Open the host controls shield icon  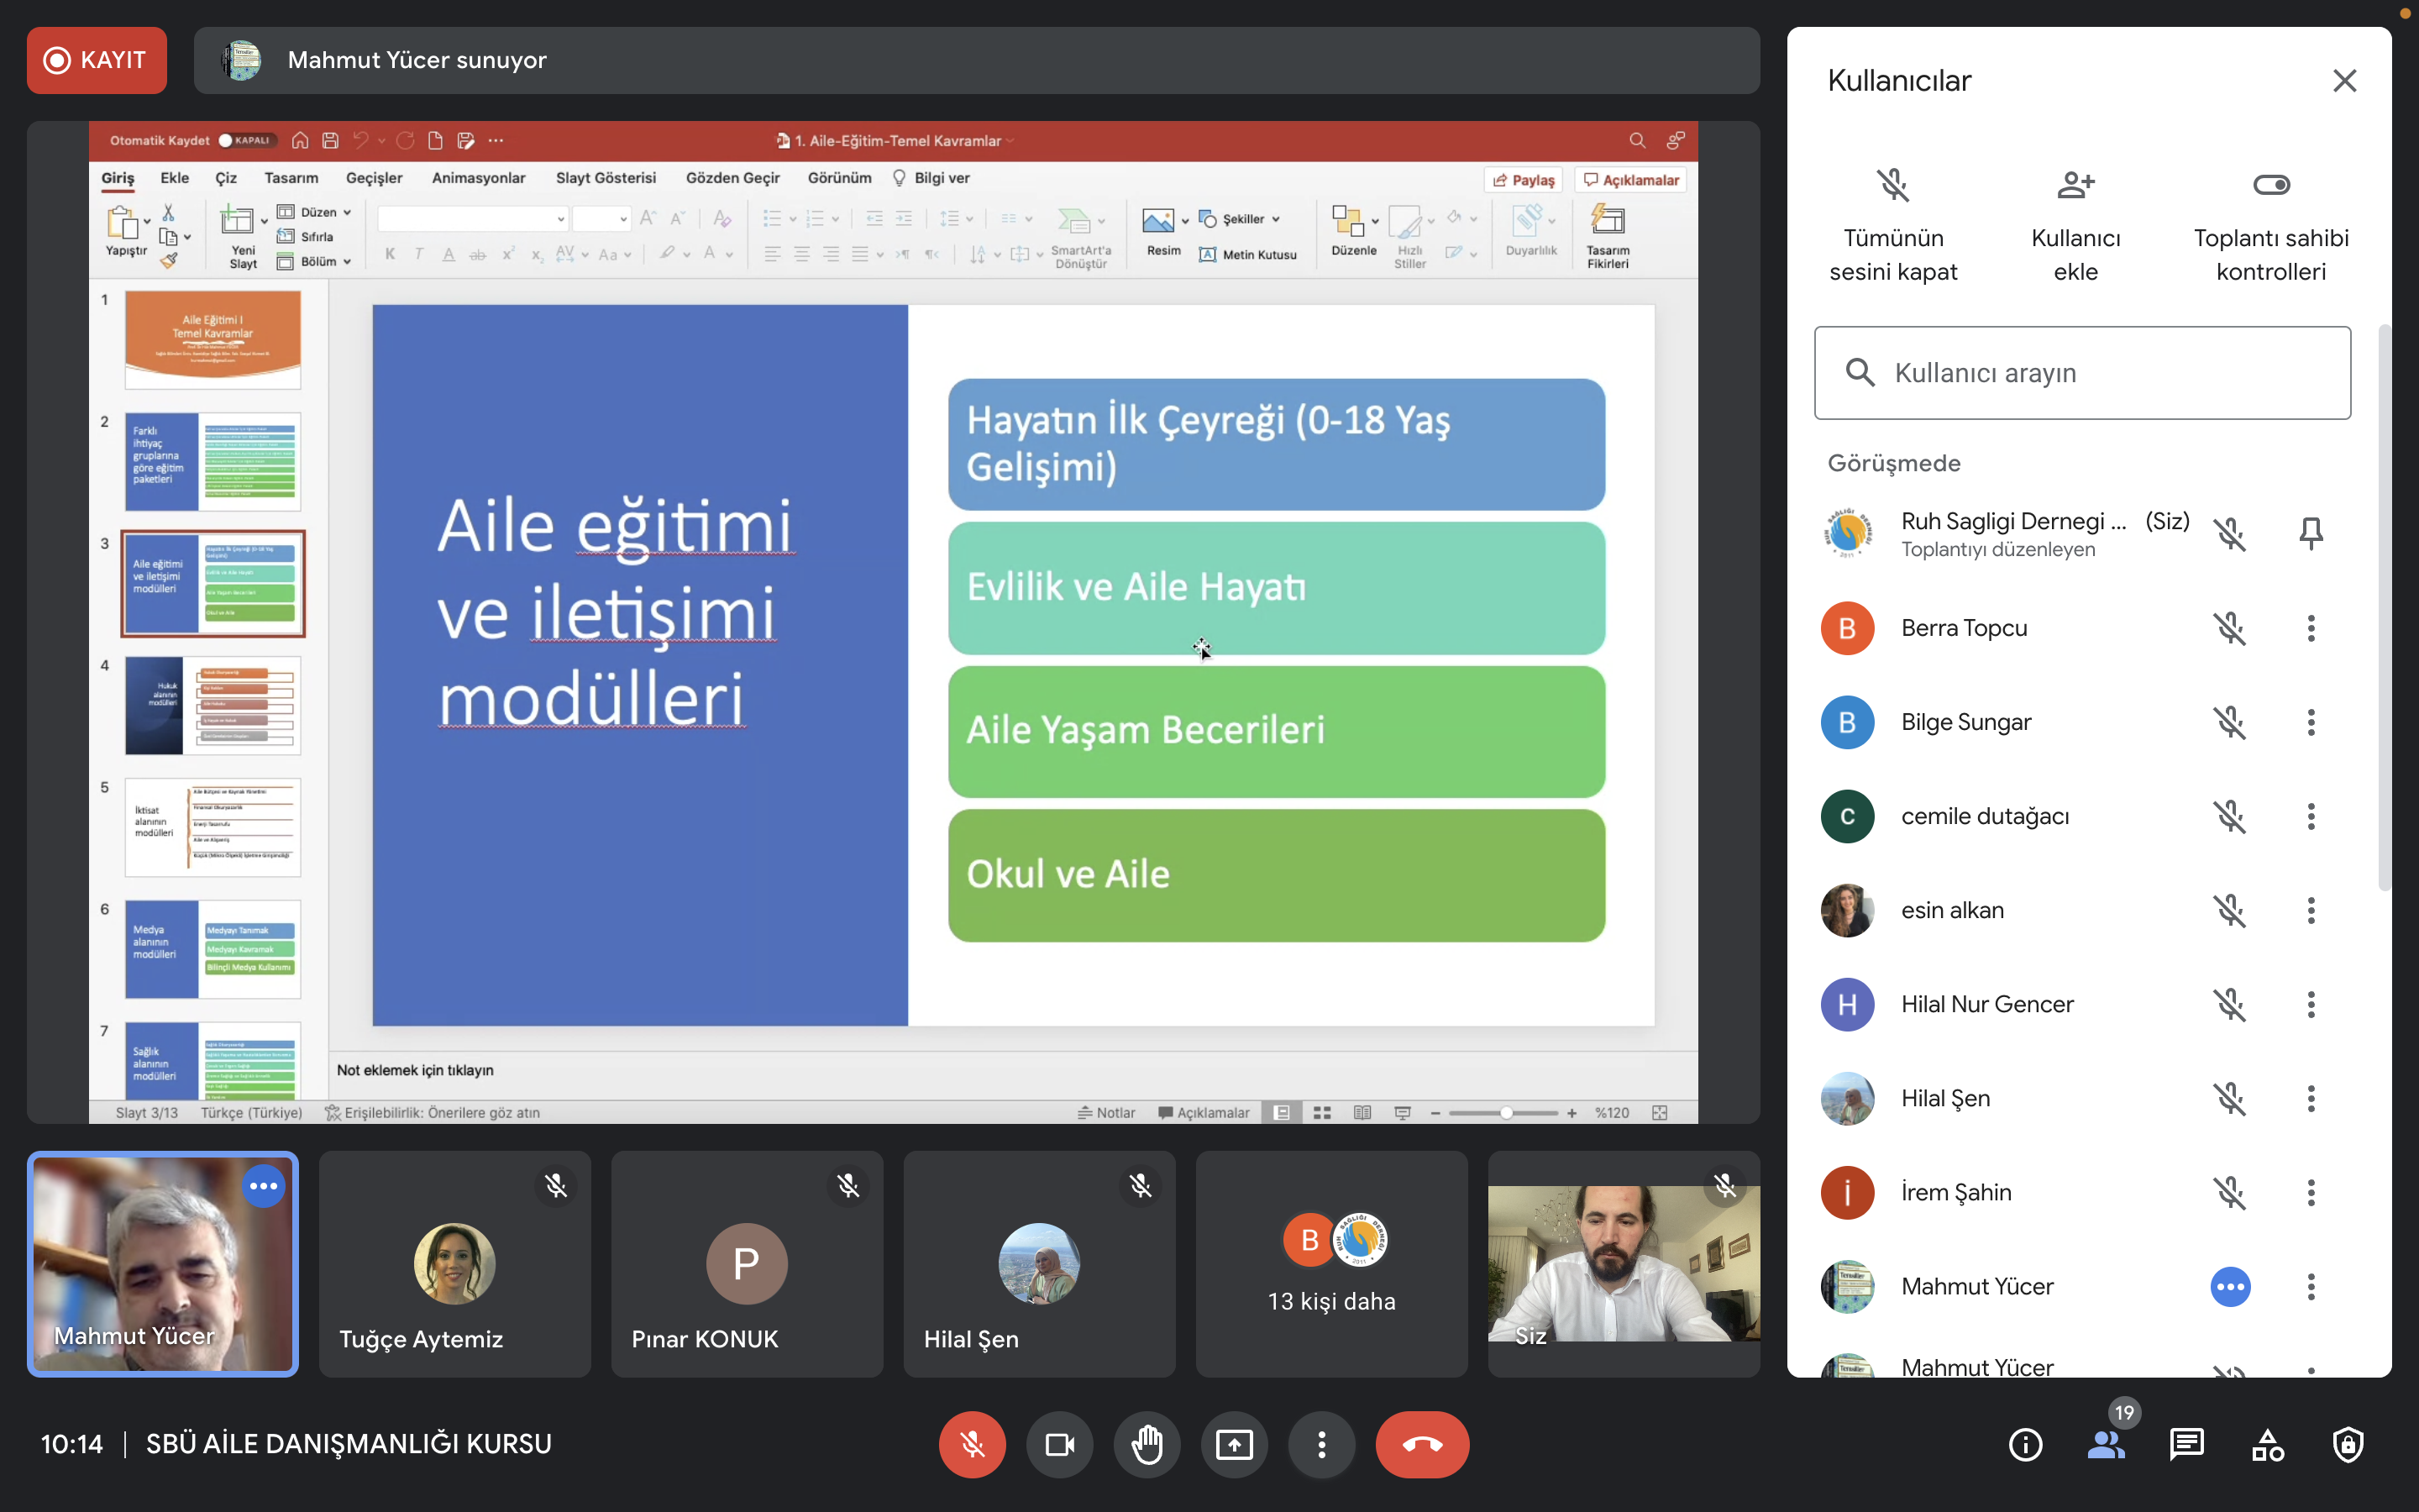[x=2347, y=1444]
